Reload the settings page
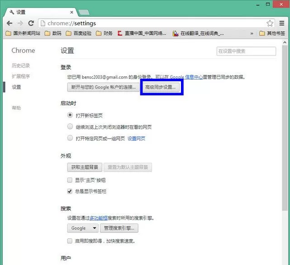This screenshot has height=265, width=290. click(x=31, y=23)
